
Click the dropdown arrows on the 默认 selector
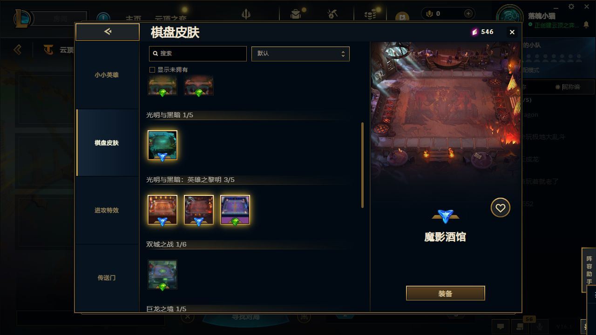coord(343,54)
